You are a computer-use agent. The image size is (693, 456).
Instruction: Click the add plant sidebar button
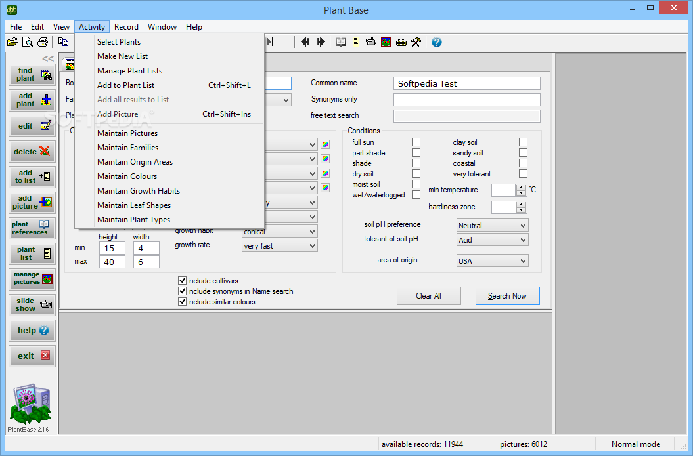[32, 100]
